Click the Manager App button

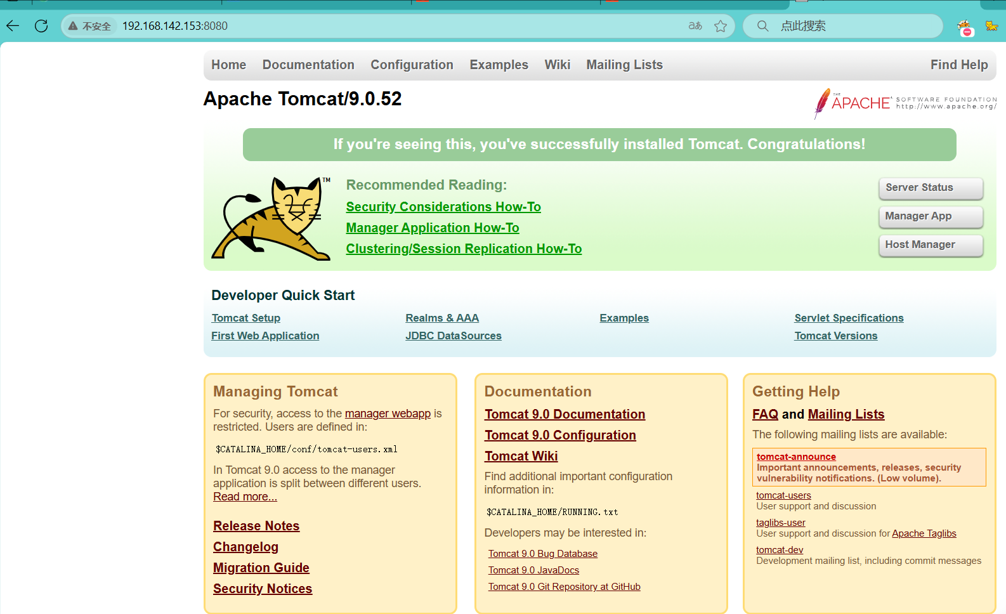pos(931,216)
